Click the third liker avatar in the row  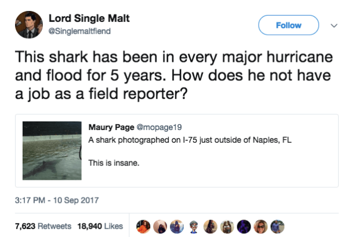[177, 226]
